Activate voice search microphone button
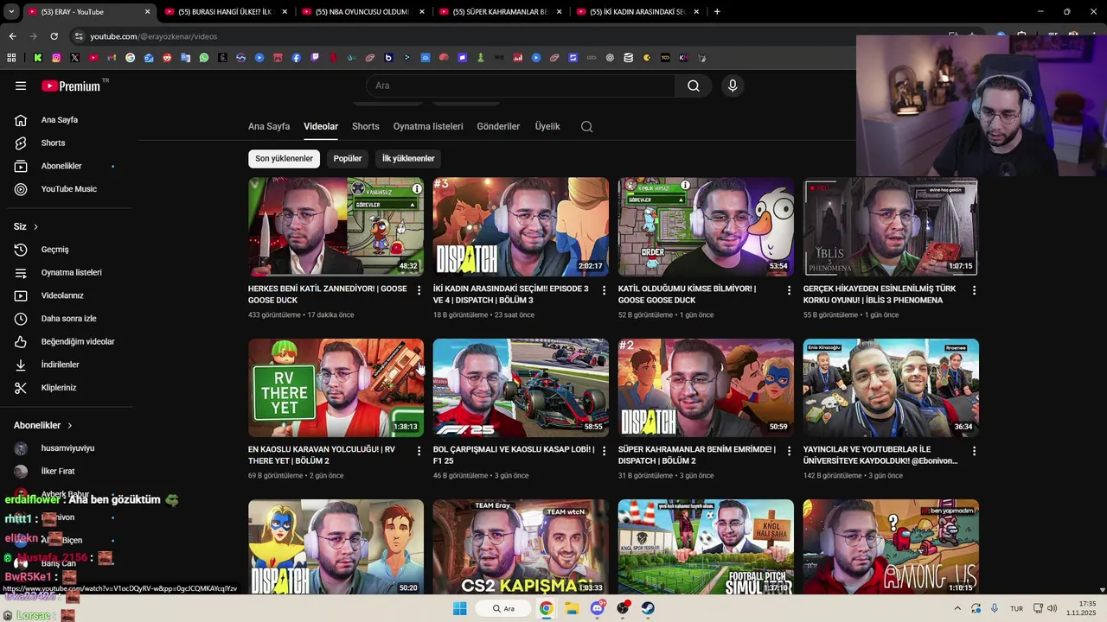Screen dimensions: 1107x622 point(733,86)
